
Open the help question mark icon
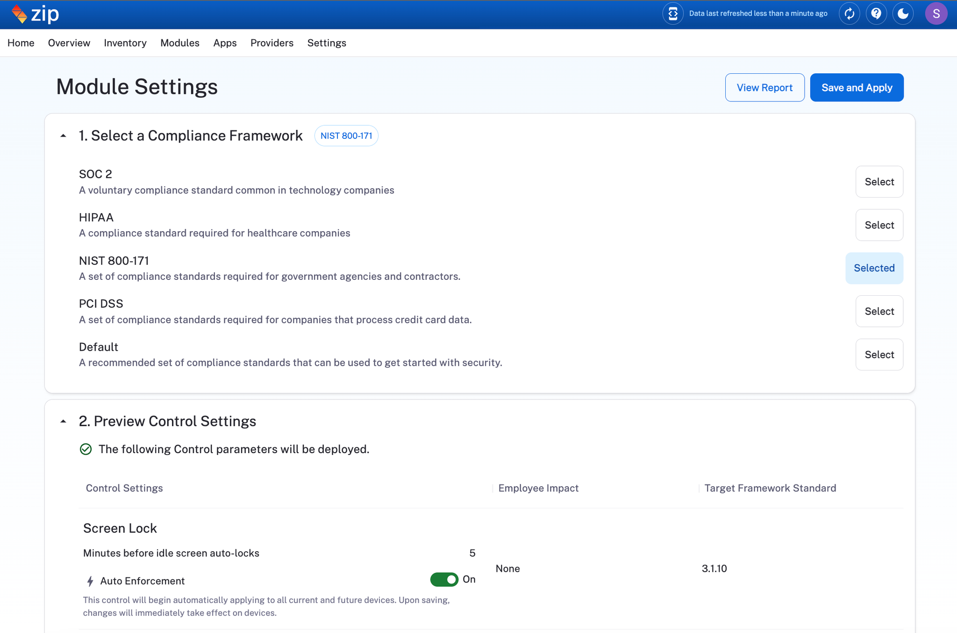coord(876,14)
